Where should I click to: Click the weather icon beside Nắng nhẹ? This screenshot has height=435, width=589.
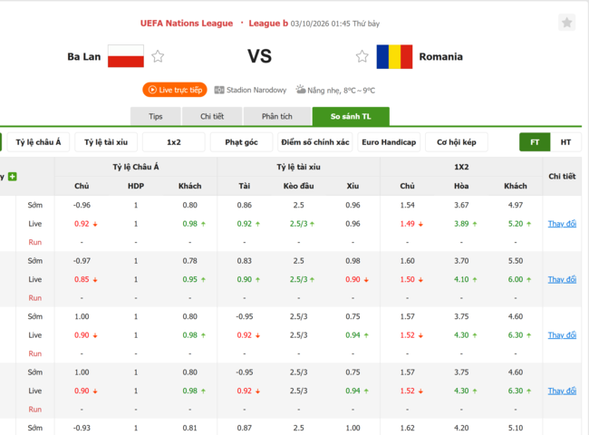tap(301, 90)
